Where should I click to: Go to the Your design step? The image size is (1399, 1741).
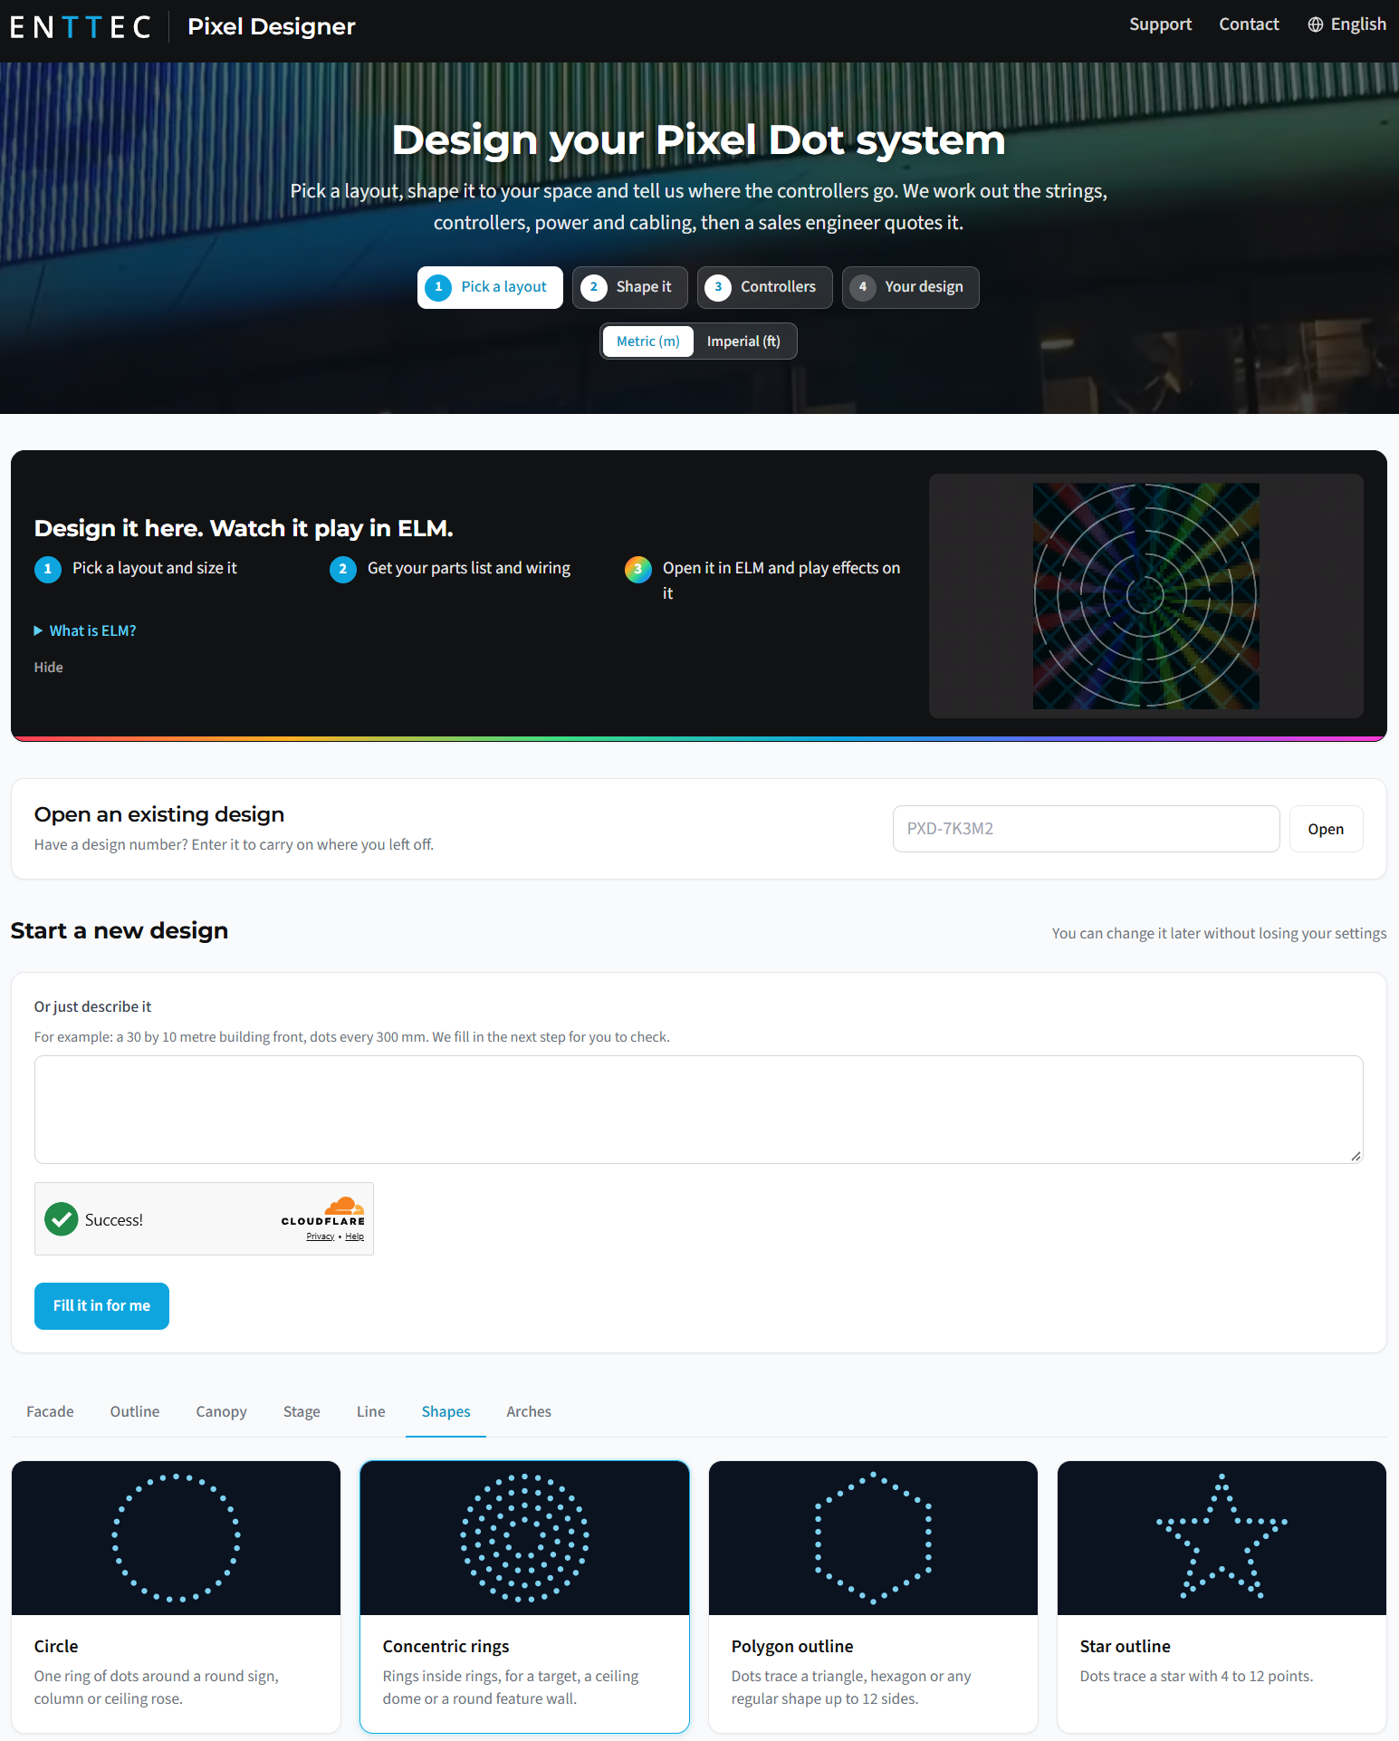point(911,287)
